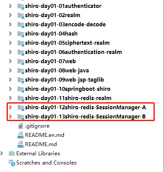Click the README.en.md markdown file icon
This screenshot has height=172, width=164.
tap(20, 135)
